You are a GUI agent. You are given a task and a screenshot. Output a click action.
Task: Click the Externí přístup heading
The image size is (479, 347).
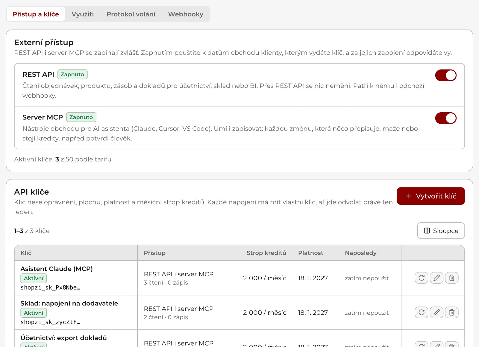coord(44,43)
